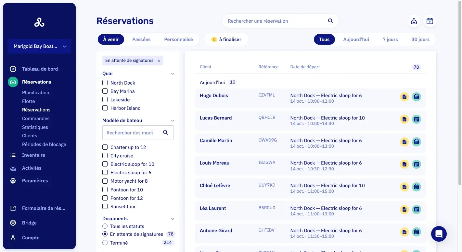
Task: Open calendar icon for Hugo Dubois
Action: click(x=417, y=97)
